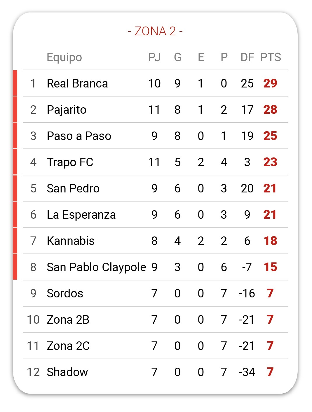Click Real Branca's 29 points value
This screenshot has width=312, height=412.
coord(270,83)
